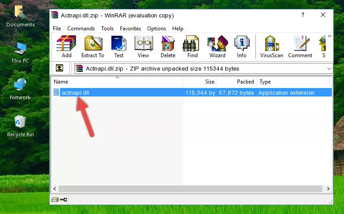The image size is (344, 214).
Task: Expand hidden toolbar buttons chevron
Action: 330,36
